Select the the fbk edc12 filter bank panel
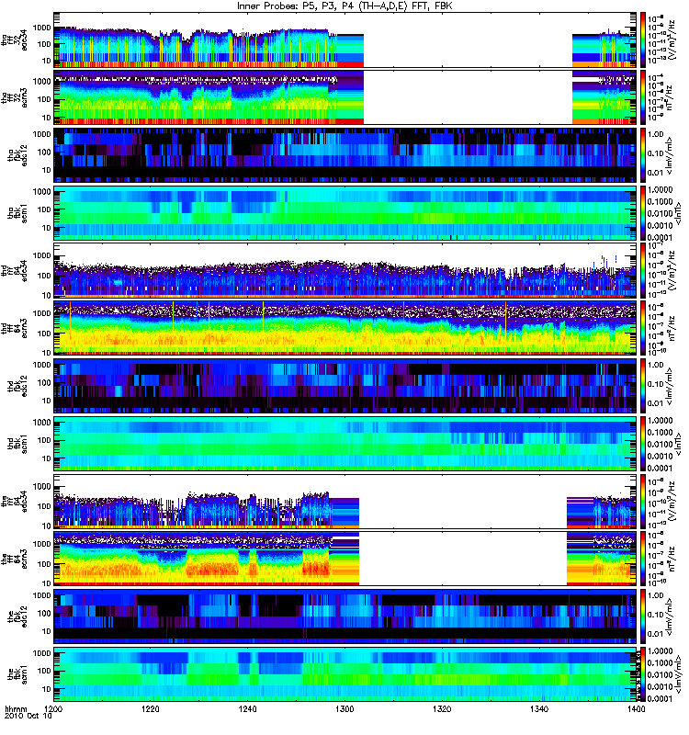The width and height of the screenshot is (689, 735). 345,616
